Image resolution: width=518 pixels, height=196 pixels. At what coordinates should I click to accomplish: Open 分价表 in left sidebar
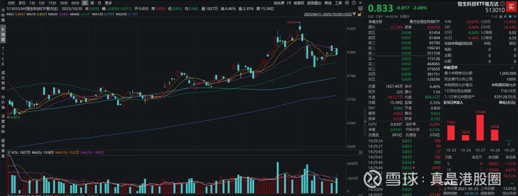tap(3, 102)
